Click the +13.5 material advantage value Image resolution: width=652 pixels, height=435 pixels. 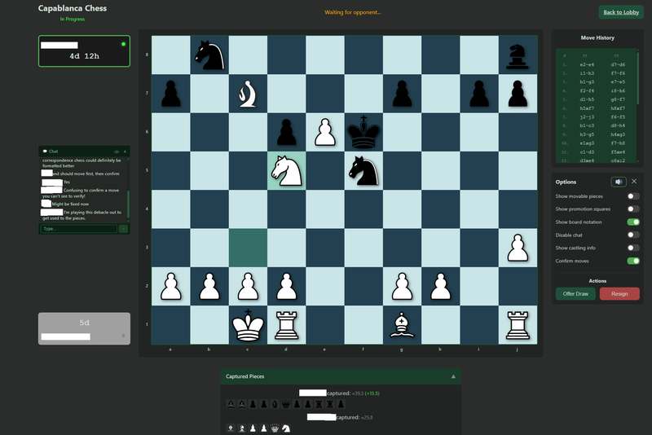pos(372,393)
